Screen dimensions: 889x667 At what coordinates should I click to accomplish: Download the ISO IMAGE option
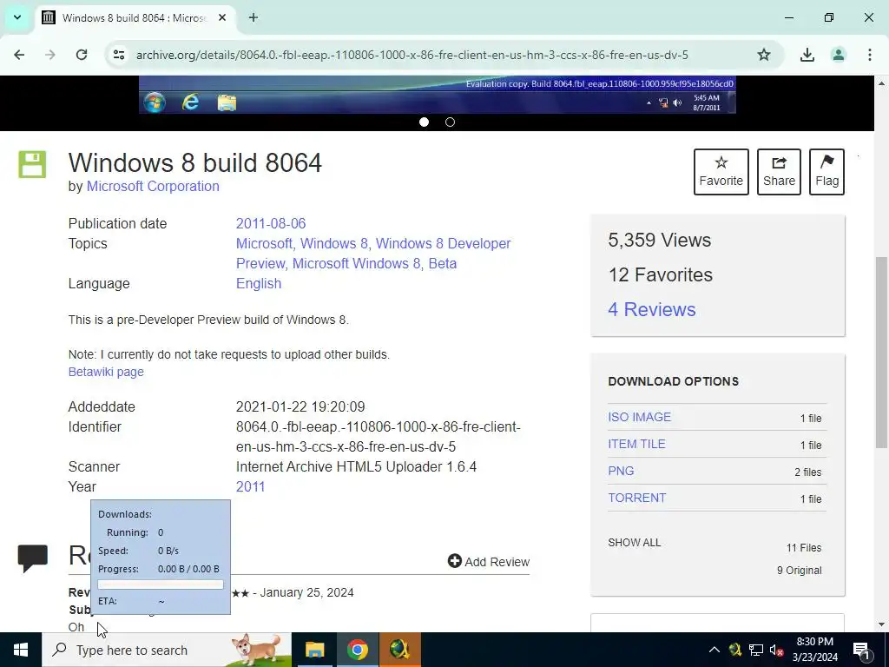pyautogui.click(x=640, y=418)
